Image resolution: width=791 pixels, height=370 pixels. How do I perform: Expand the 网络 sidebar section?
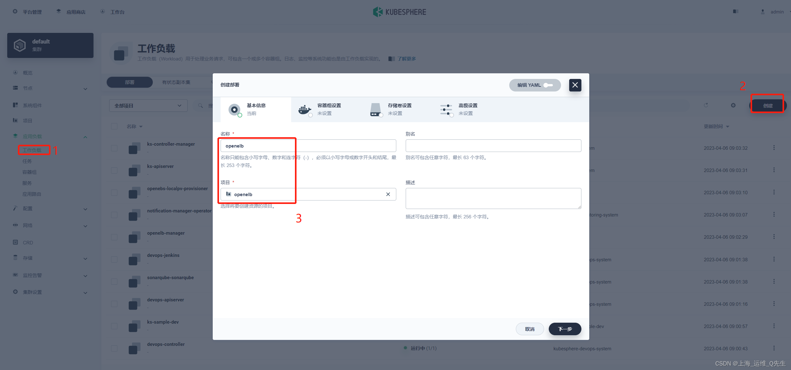pyautogui.click(x=50, y=226)
